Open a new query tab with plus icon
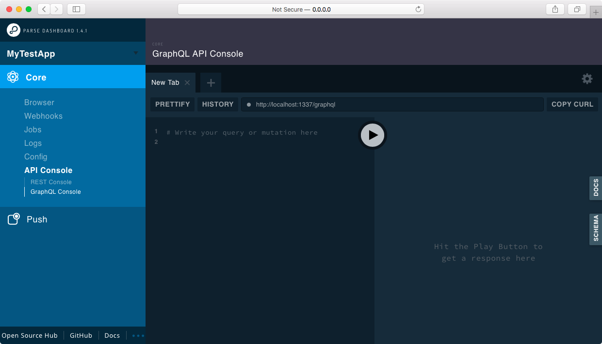The width and height of the screenshot is (602, 344). pyautogui.click(x=211, y=82)
